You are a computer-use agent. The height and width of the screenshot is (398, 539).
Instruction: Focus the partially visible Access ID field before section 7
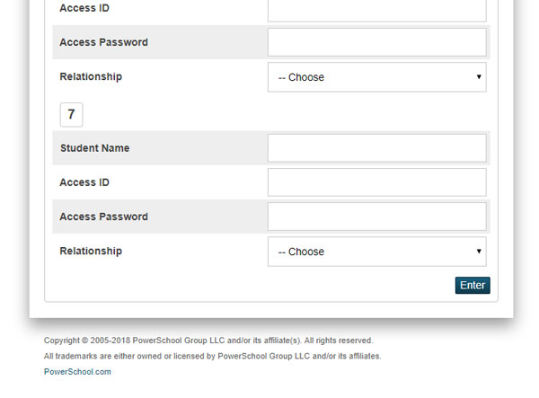click(x=376, y=10)
